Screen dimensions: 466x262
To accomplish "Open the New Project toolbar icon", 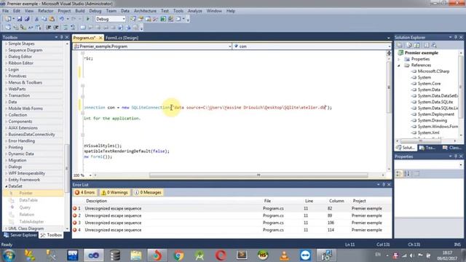I will tap(8, 19).
